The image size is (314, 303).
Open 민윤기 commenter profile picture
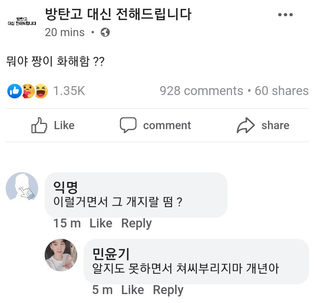point(61,255)
